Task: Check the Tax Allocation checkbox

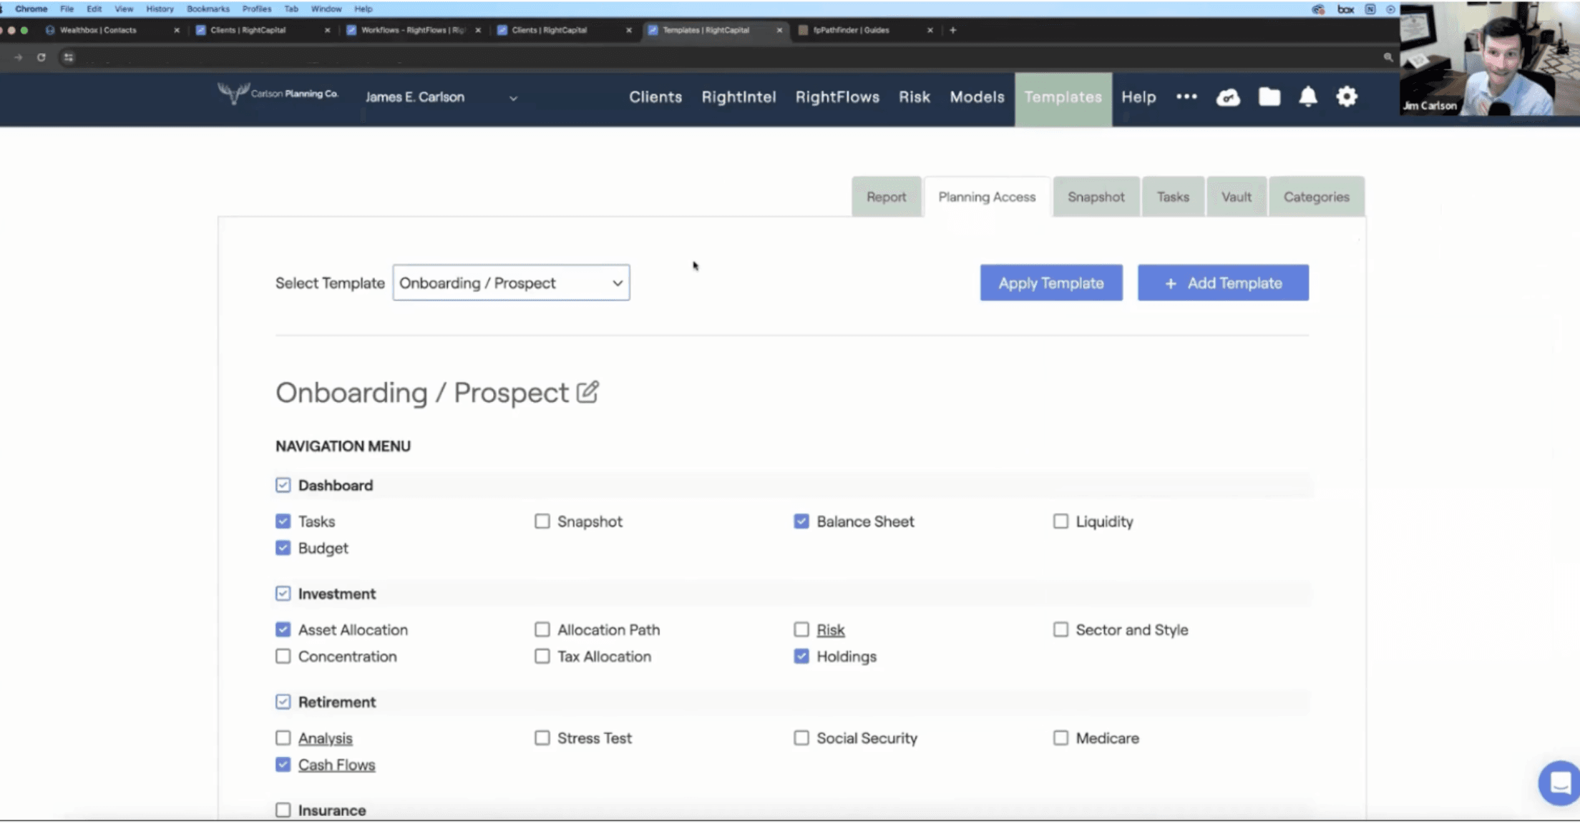Action: click(x=542, y=656)
